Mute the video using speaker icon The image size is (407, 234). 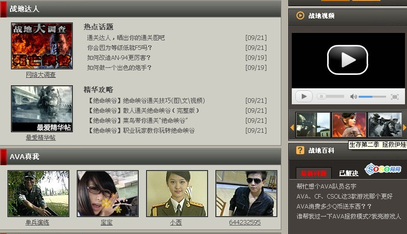[353, 96]
